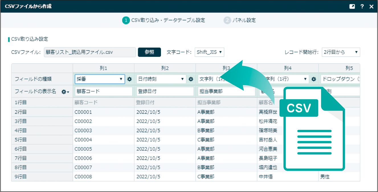
Task: Expand the 採番 field type dropdown
Action: 100,79
